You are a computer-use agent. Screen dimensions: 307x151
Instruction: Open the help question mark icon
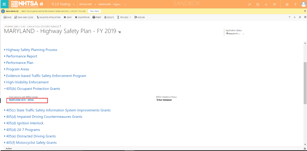pyautogui.click(x=295, y=5)
